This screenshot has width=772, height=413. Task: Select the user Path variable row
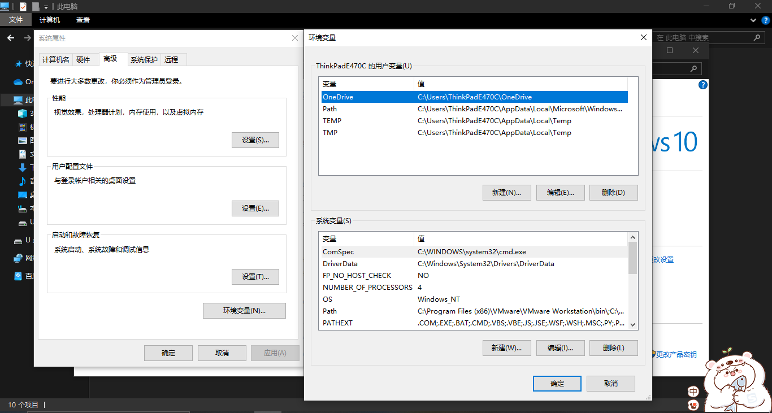point(475,108)
